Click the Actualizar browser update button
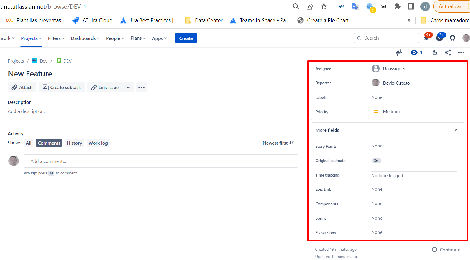The height and width of the screenshot is (260, 470). [450, 6]
